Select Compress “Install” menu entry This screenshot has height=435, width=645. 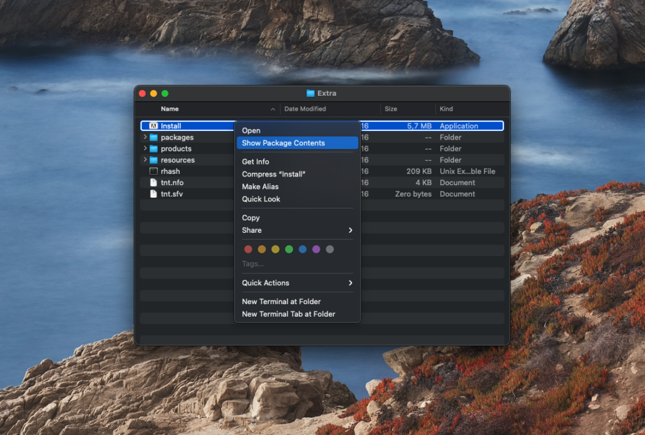[x=274, y=174]
